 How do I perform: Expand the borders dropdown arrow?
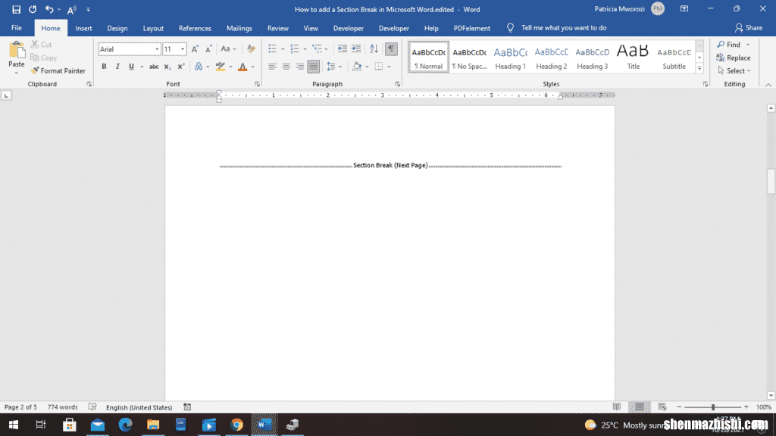(389, 67)
